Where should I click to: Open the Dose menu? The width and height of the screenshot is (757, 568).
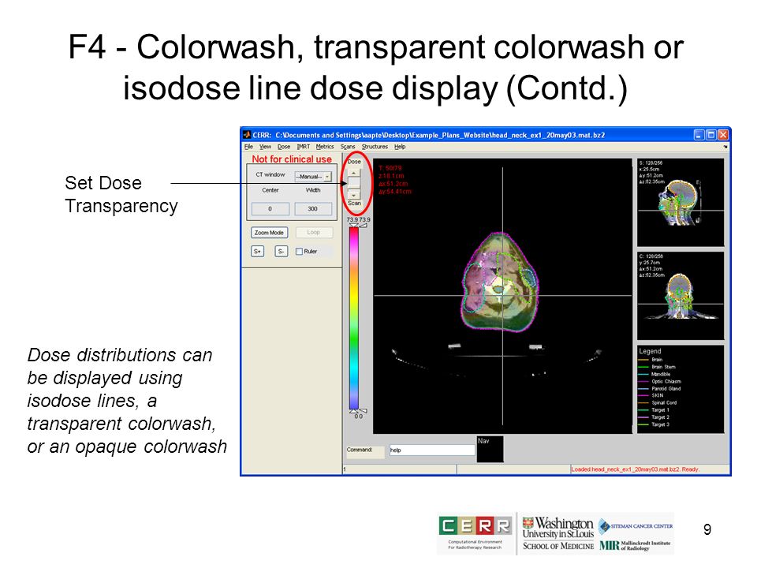[284, 147]
